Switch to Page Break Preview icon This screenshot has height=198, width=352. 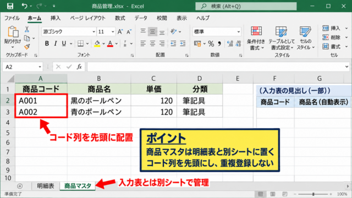point(284,194)
